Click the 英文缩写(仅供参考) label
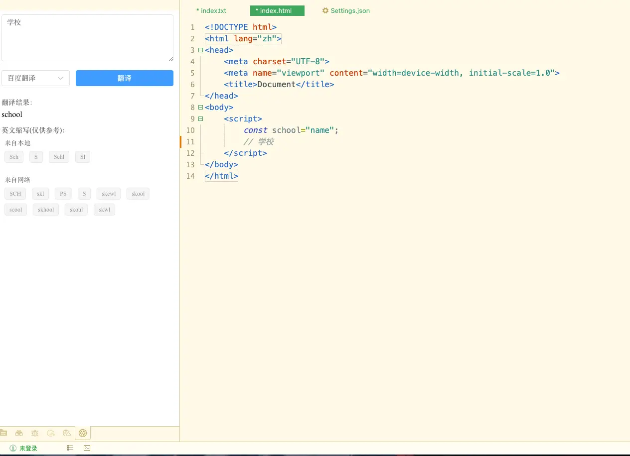Viewport: 630px width, 456px height. [33, 130]
